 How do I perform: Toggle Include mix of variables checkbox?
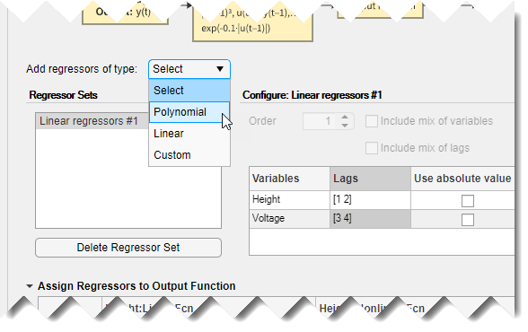[372, 121]
